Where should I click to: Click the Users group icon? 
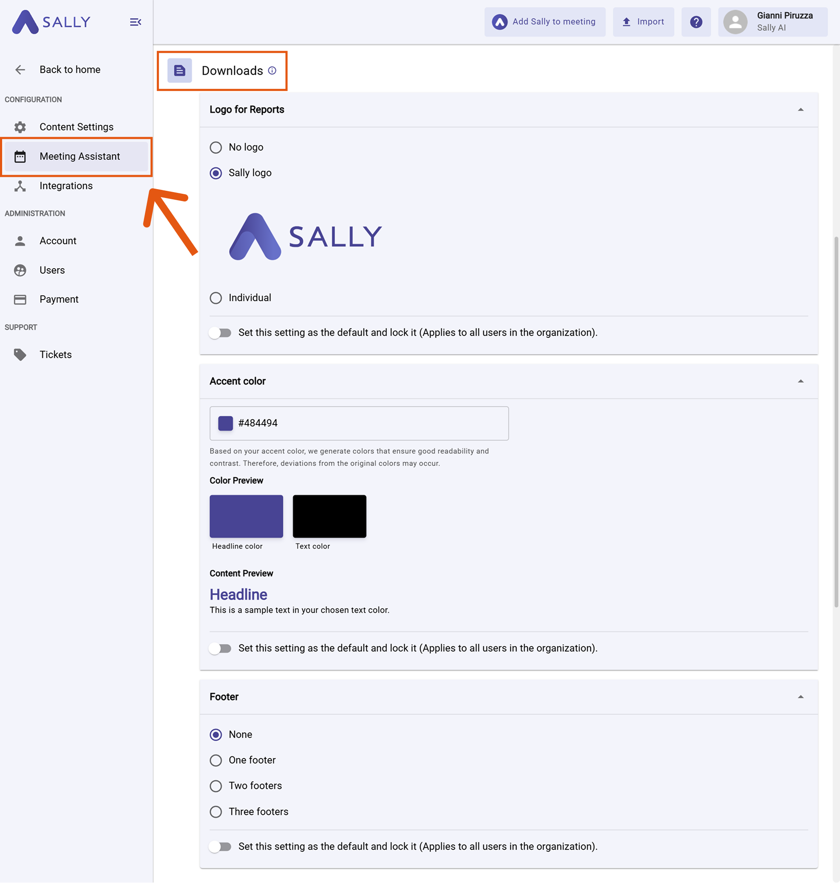click(20, 270)
